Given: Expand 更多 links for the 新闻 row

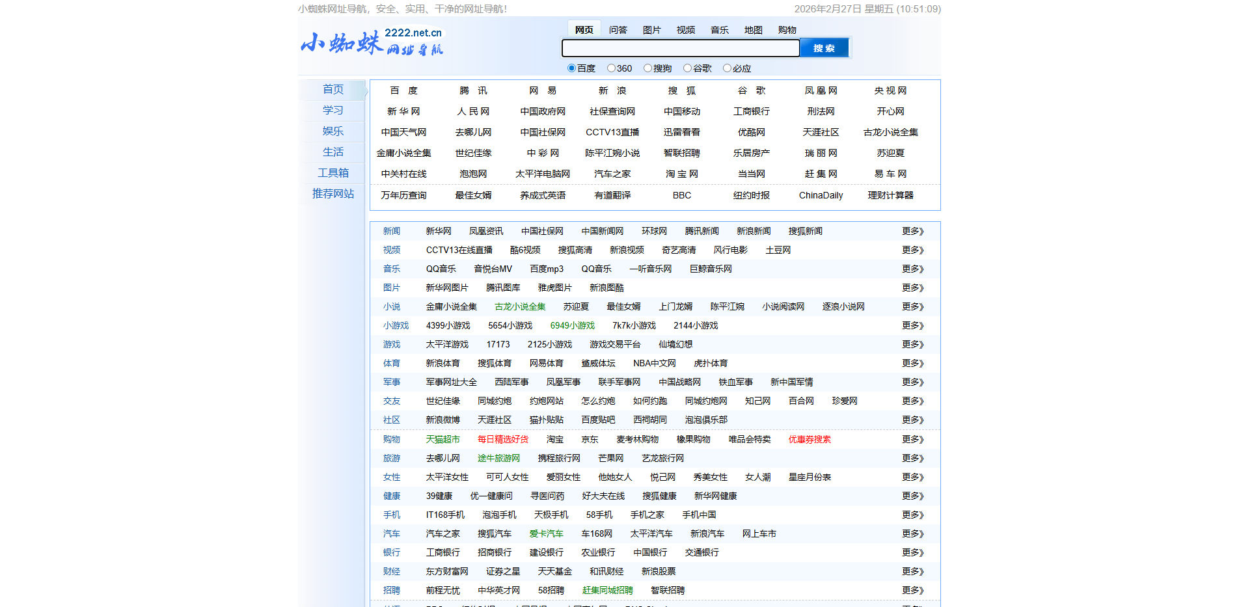Looking at the screenshot, I should (912, 230).
